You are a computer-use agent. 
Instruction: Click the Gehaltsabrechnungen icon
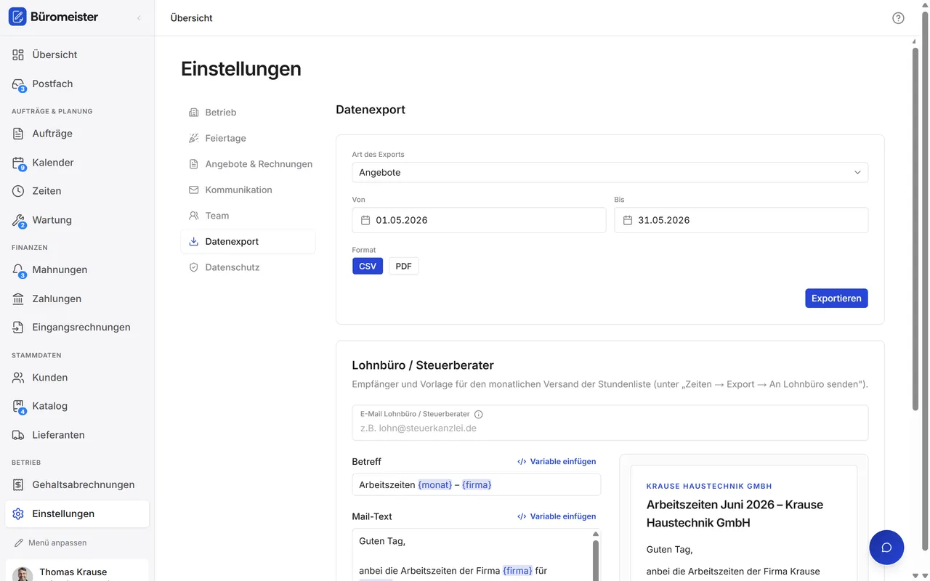point(18,484)
